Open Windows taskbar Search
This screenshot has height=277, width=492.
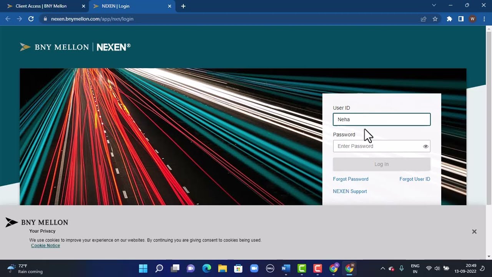click(x=159, y=269)
